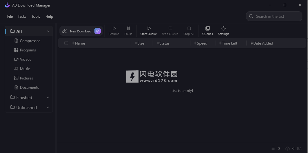308x153 pixels.
Task: Sort the list by Speed column
Action: 201,43
